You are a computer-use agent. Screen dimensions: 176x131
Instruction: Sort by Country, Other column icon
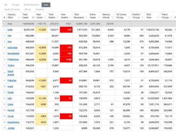point(19,17)
